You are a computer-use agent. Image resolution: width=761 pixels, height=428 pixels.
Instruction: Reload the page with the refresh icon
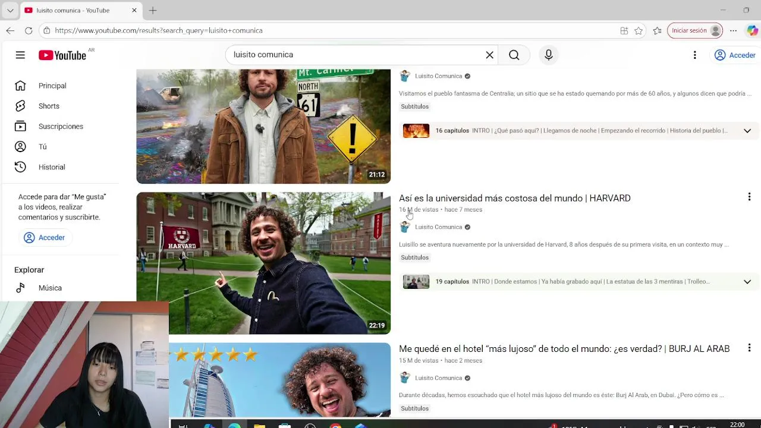point(29,30)
